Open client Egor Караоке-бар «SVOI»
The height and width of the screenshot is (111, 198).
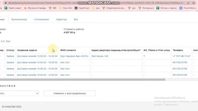coord(74,56)
